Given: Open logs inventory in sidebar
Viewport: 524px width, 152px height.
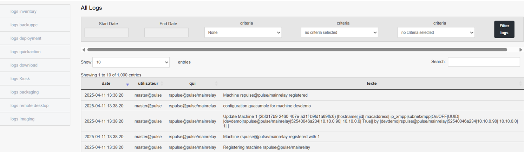Looking at the screenshot, I should [x=35, y=12].
